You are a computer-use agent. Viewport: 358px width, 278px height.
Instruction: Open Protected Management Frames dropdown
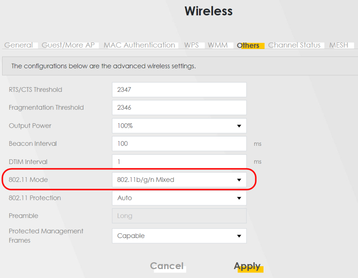click(179, 236)
